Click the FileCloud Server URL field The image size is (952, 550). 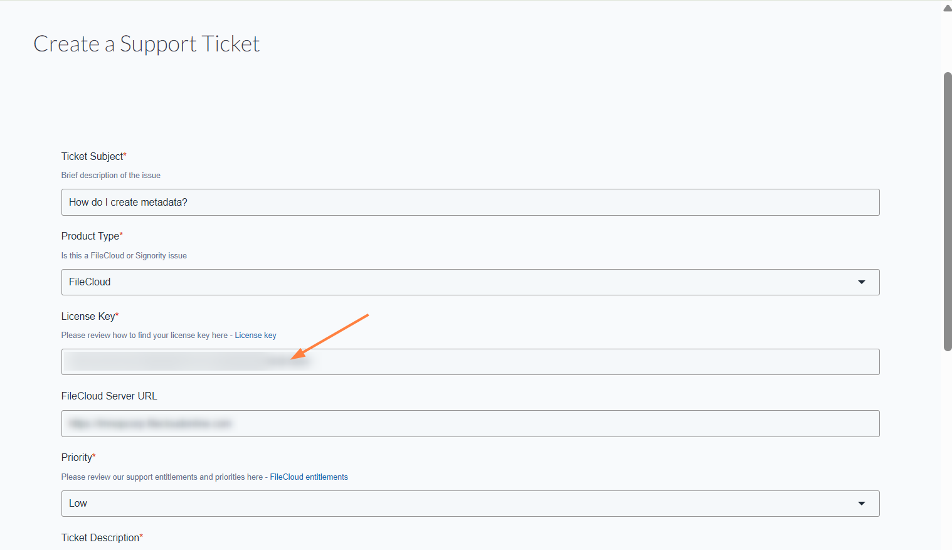click(470, 423)
